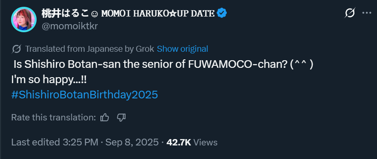The height and width of the screenshot is (159, 377).
Task: Open Momoi Haruko's profile avatar
Action: (x=24, y=20)
